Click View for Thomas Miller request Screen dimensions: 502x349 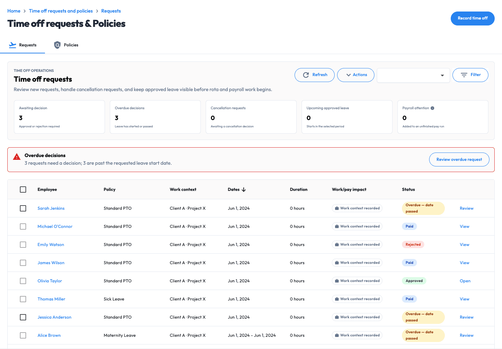click(464, 299)
